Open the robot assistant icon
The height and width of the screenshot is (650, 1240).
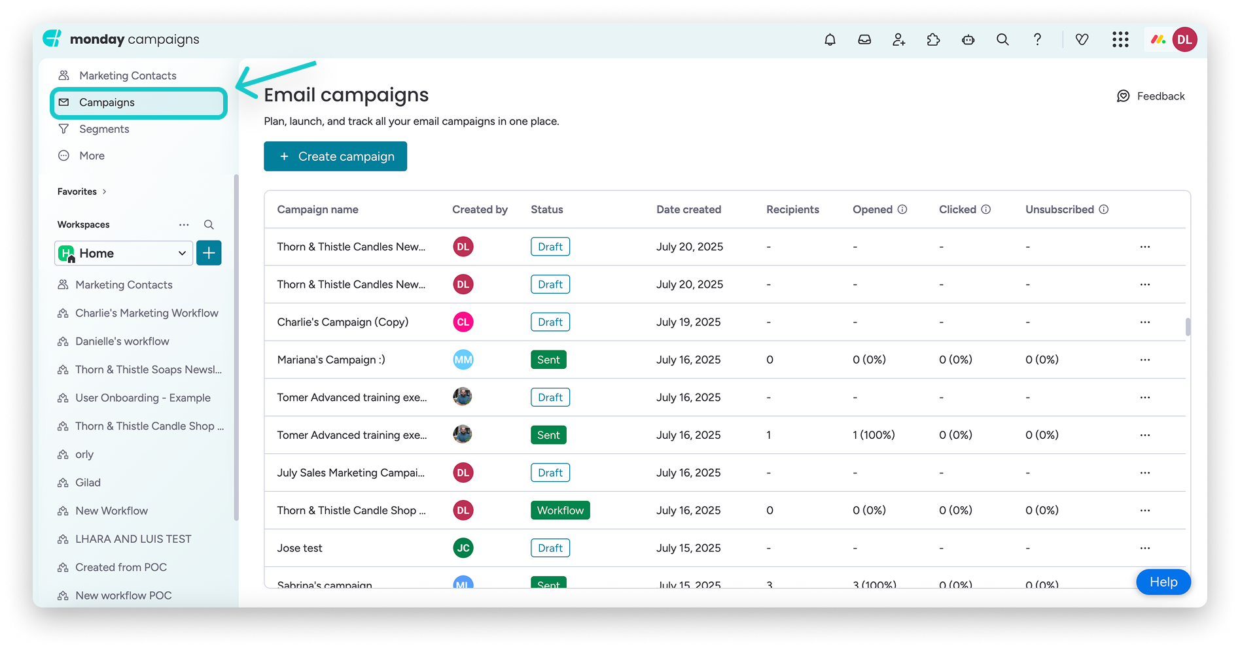coord(968,40)
